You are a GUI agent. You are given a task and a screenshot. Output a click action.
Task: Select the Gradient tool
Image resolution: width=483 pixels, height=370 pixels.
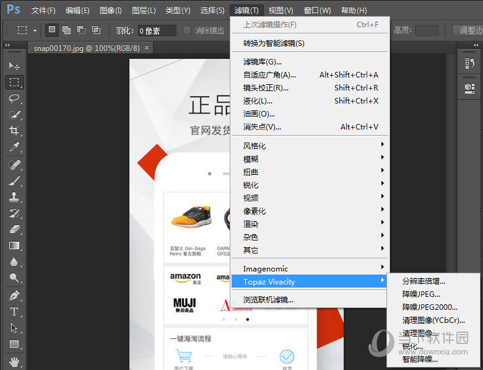(14, 245)
